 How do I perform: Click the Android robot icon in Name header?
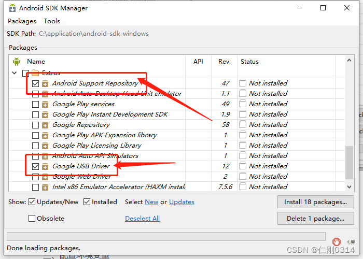17,62
